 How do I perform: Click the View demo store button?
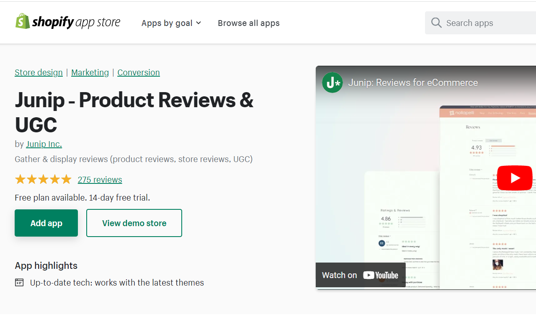click(134, 223)
